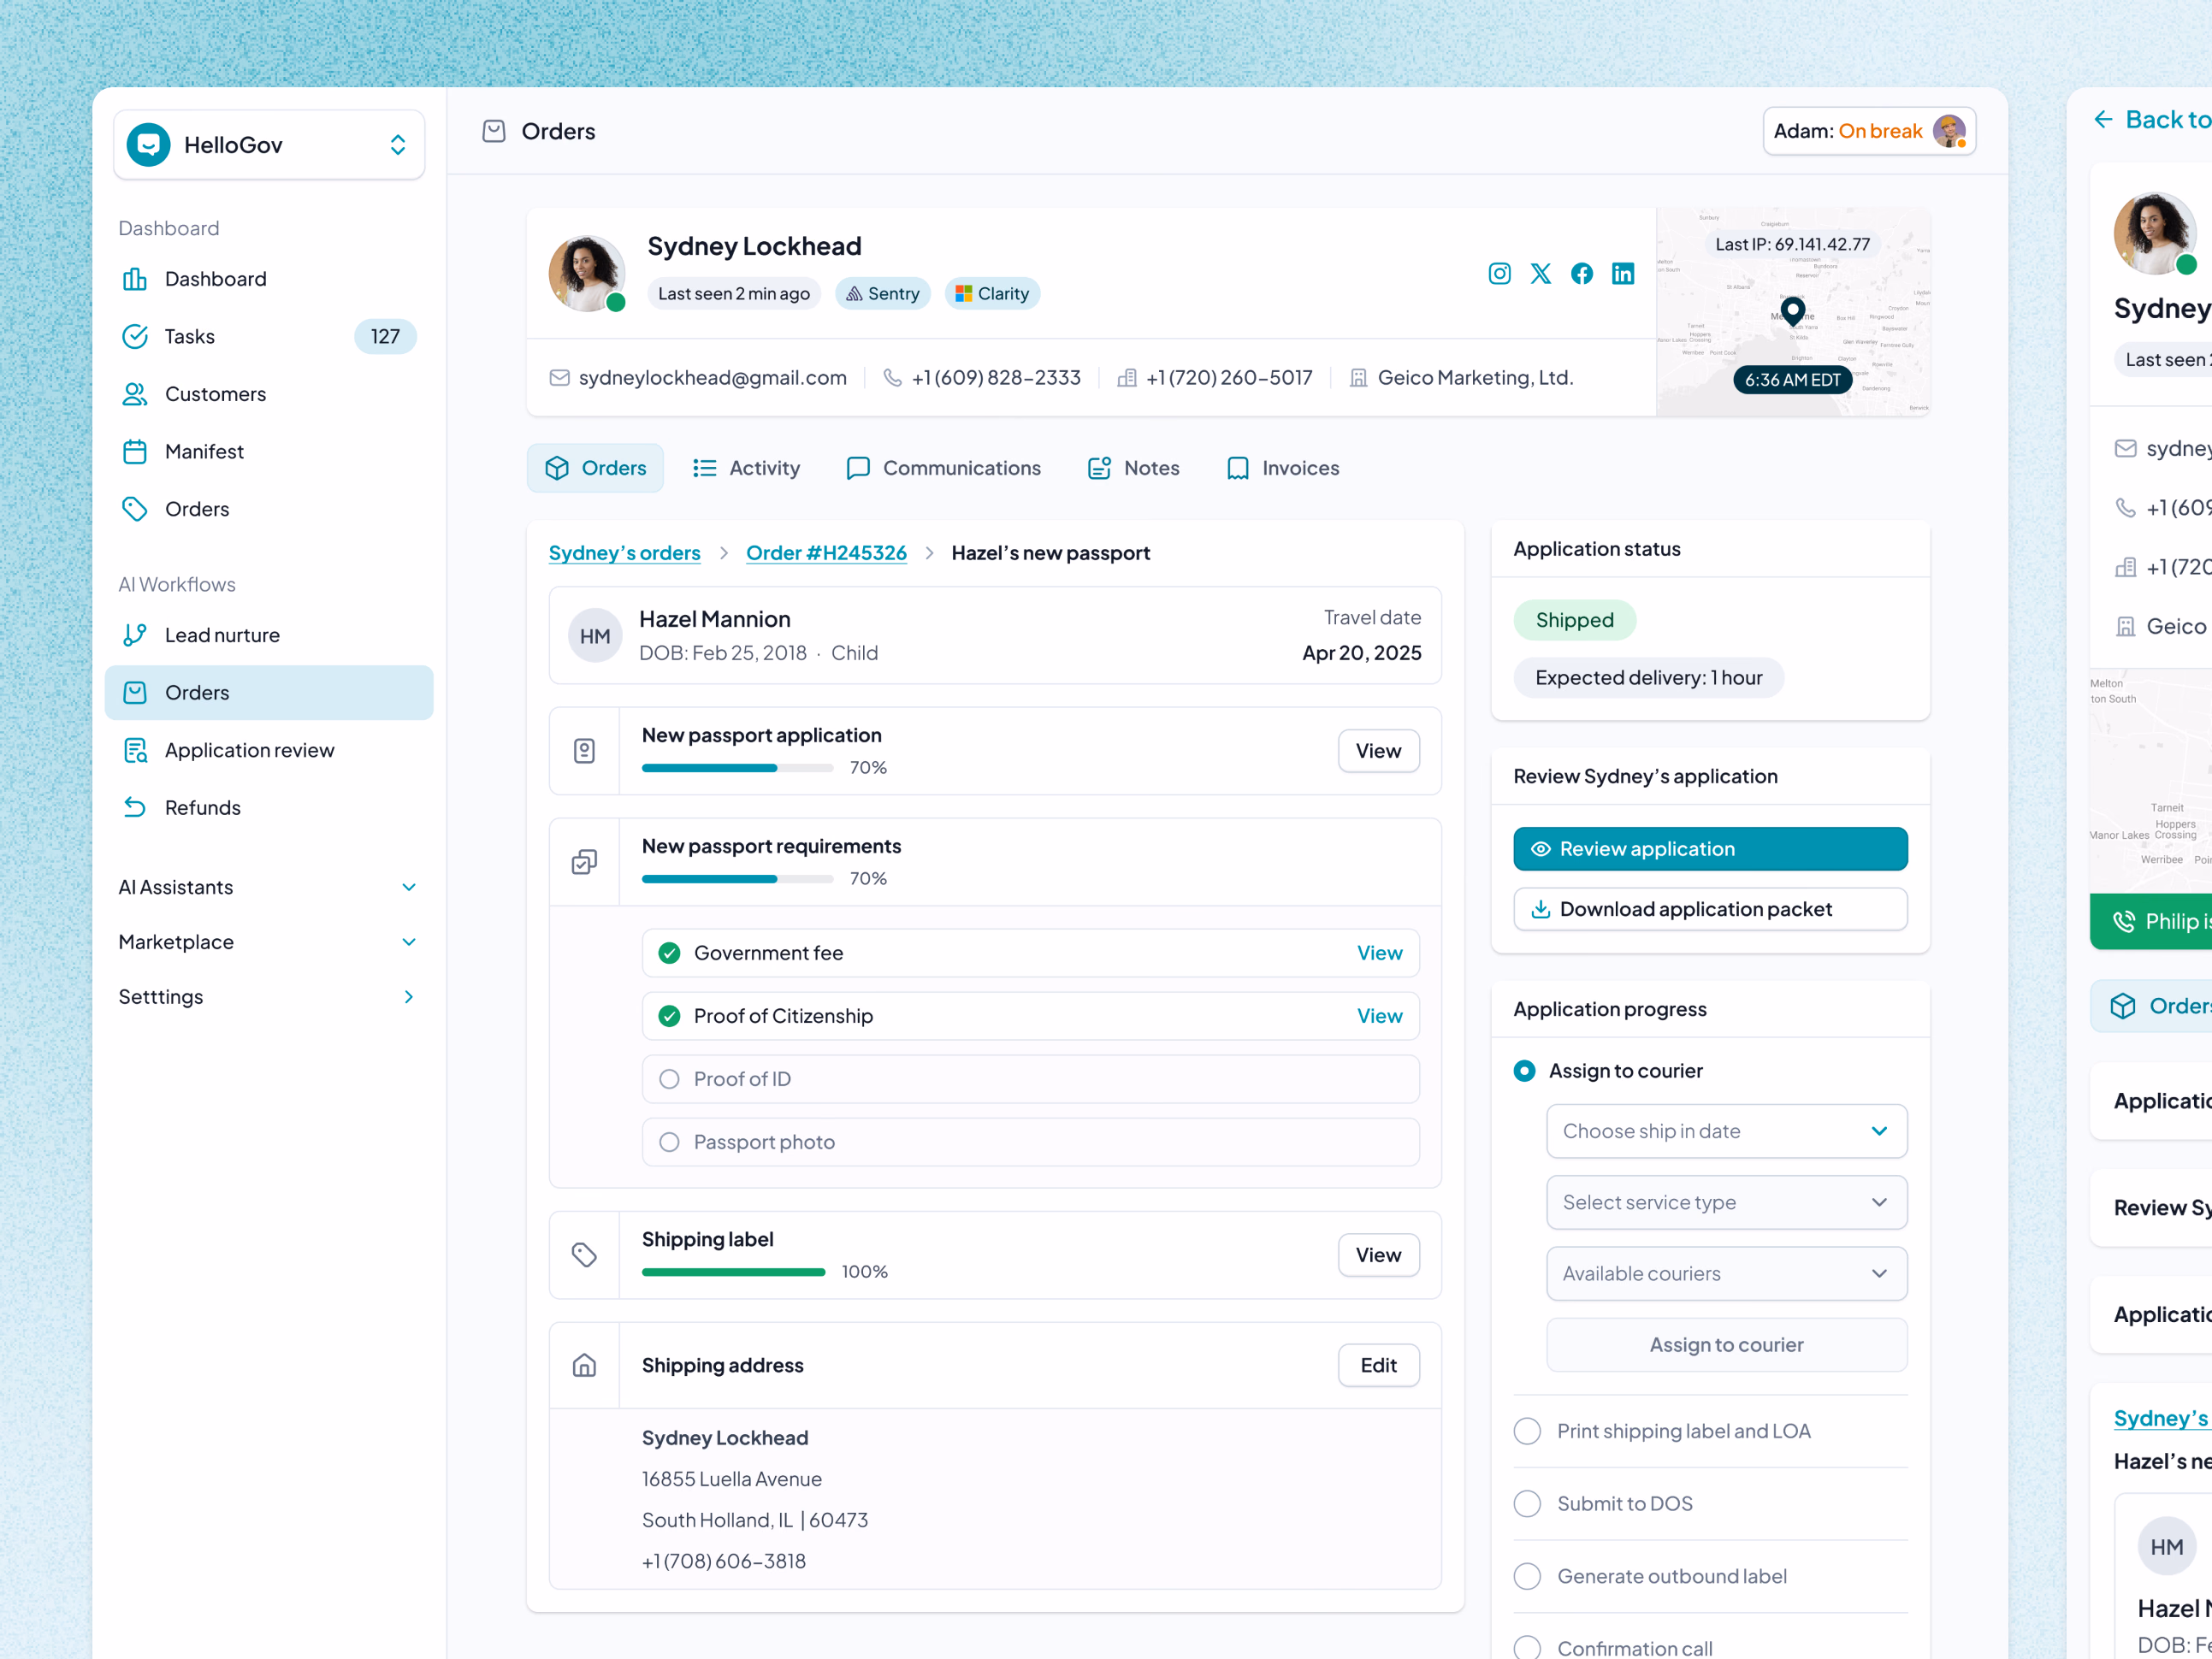Image resolution: width=2212 pixels, height=1659 pixels.
Task: Switch to the Activity tab
Action: click(746, 468)
